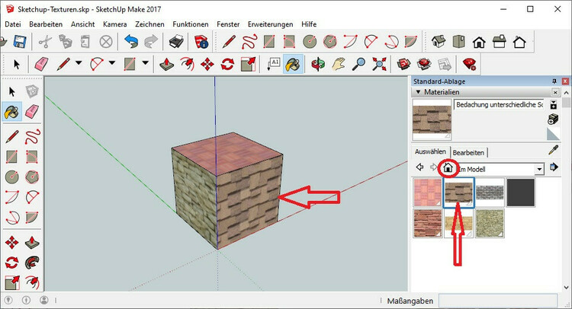Select the Text label A1 tool

tap(274, 64)
